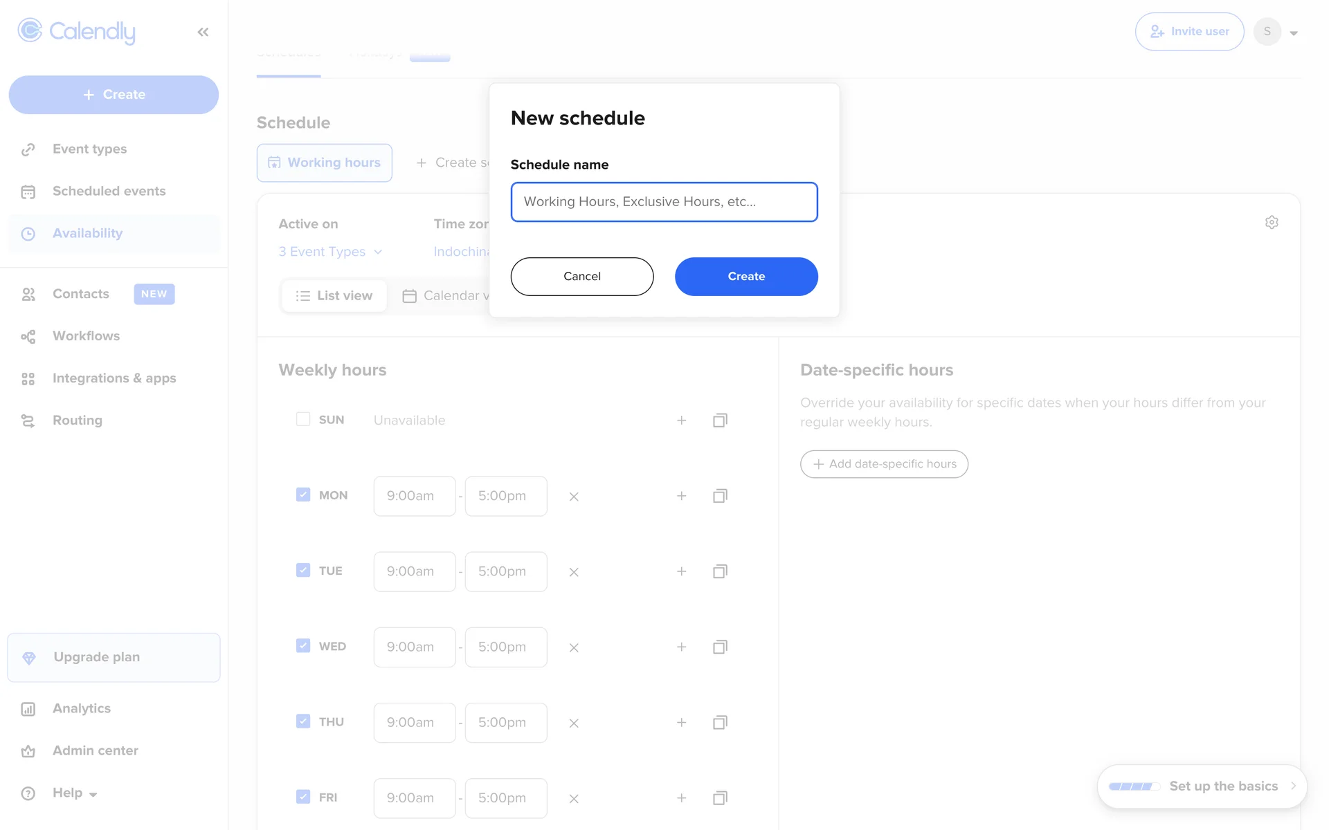
Task: Enable the Sunday availability checkbox
Action: tap(303, 419)
